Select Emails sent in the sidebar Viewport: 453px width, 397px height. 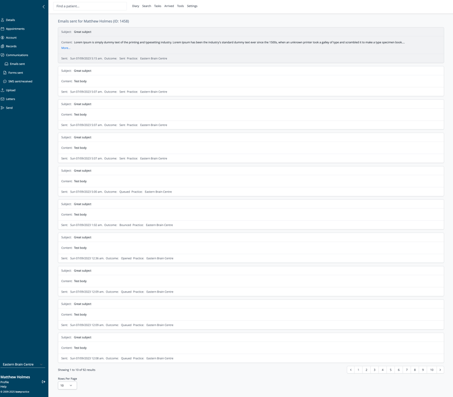coord(17,64)
